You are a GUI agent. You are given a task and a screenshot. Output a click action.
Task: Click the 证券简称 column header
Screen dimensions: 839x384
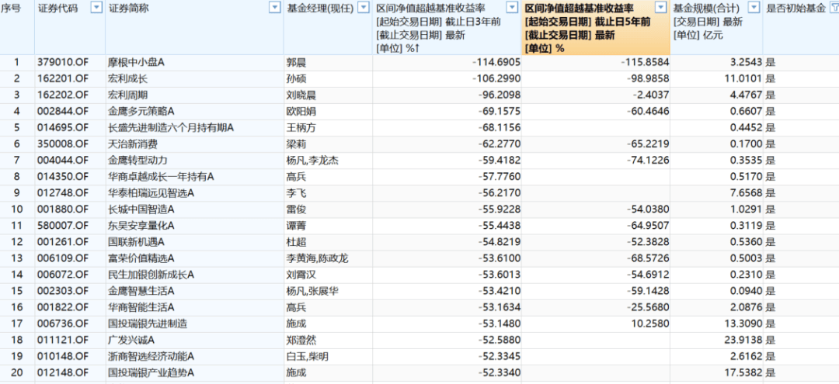pos(129,9)
